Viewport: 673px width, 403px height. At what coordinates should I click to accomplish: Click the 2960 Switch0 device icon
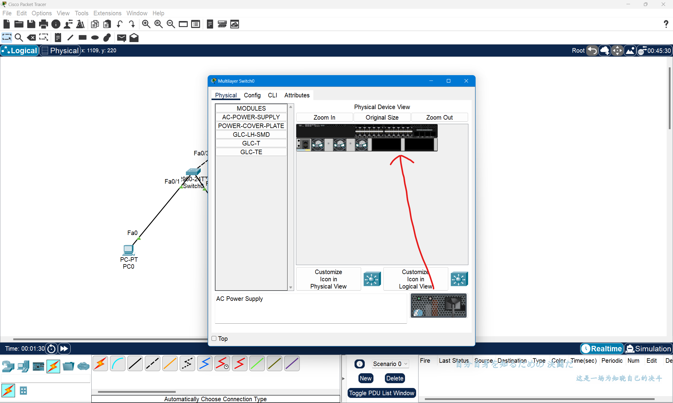click(193, 172)
